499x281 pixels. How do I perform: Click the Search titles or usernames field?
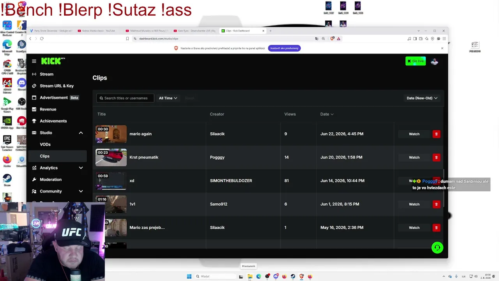click(x=125, y=98)
